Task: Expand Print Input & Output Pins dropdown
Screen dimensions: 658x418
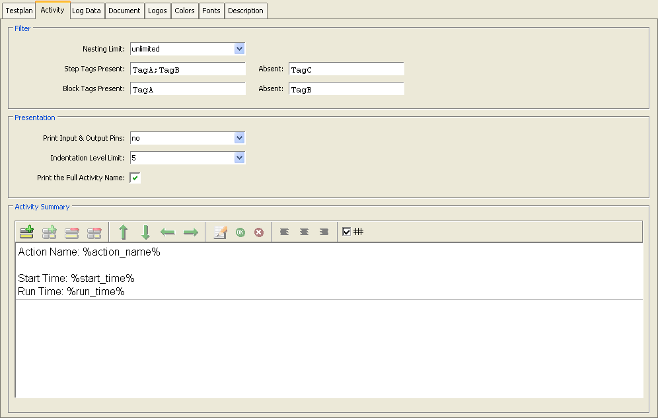Action: [x=239, y=138]
